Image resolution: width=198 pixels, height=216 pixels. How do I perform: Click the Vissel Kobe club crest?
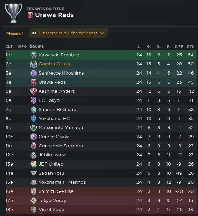34,210
